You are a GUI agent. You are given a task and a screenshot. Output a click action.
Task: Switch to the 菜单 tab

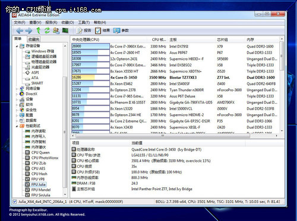click(x=18, y=39)
